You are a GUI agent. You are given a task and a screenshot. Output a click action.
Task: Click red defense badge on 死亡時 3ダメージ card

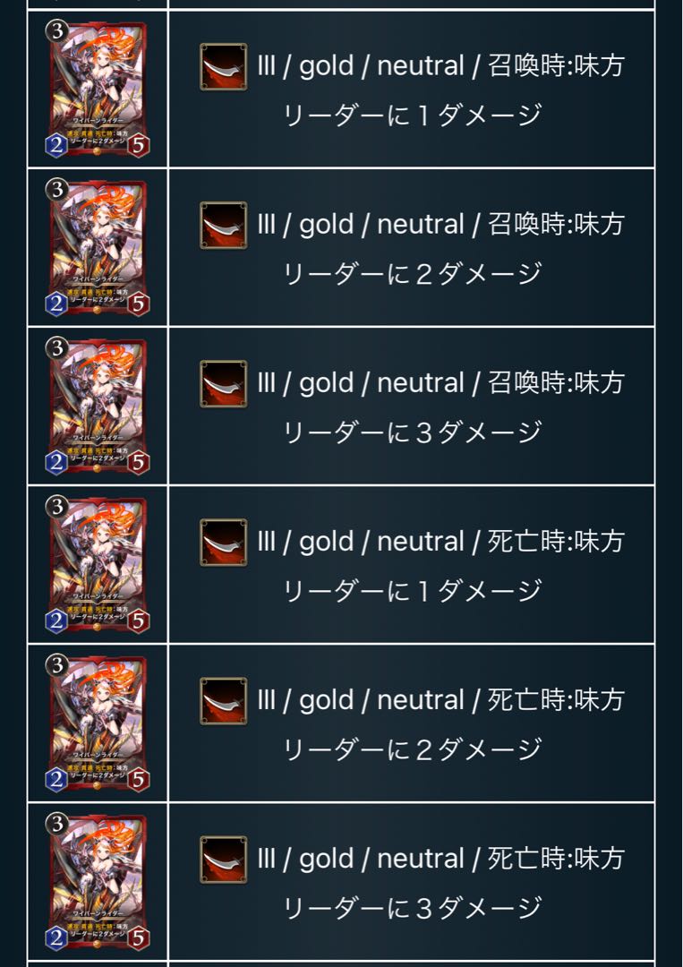tap(139, 938)
